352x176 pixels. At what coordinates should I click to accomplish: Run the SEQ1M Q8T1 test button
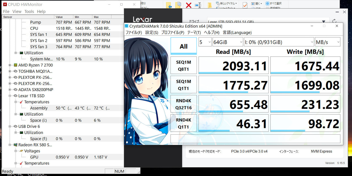184,65
